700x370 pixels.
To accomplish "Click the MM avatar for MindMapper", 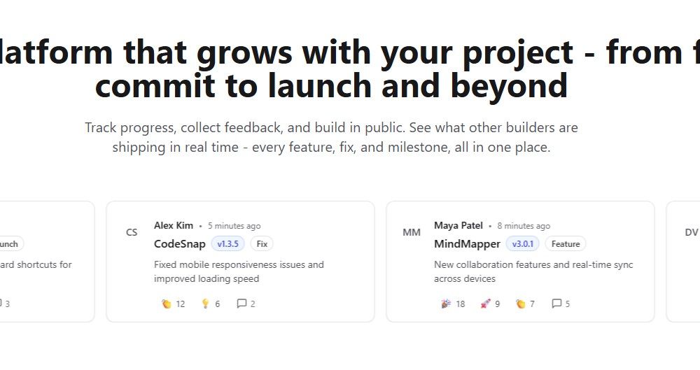I will (412, 232).
